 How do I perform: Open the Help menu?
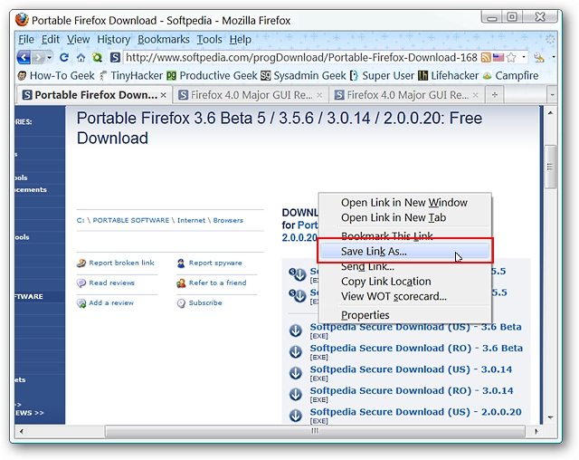pos(240,39)
